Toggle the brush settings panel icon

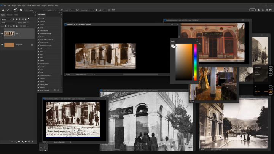point(21,10)
